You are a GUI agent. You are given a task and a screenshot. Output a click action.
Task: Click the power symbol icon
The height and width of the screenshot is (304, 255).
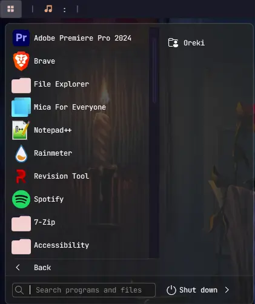(171, 290)
